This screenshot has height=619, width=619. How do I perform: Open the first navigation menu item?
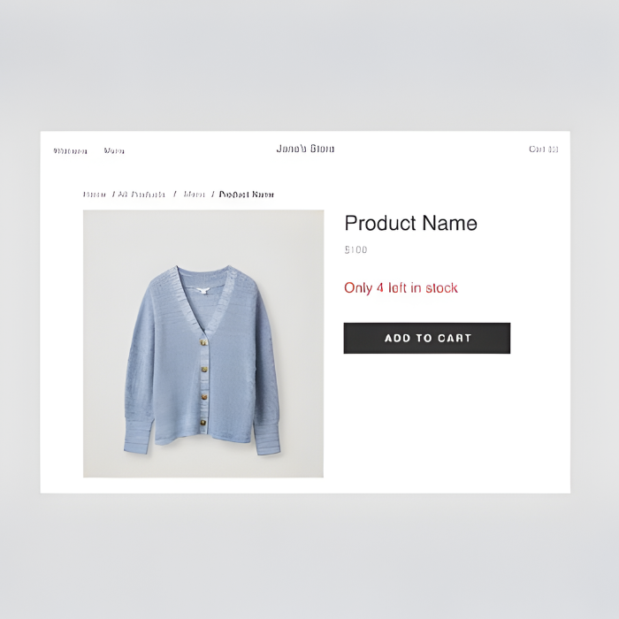click(70, 151)
